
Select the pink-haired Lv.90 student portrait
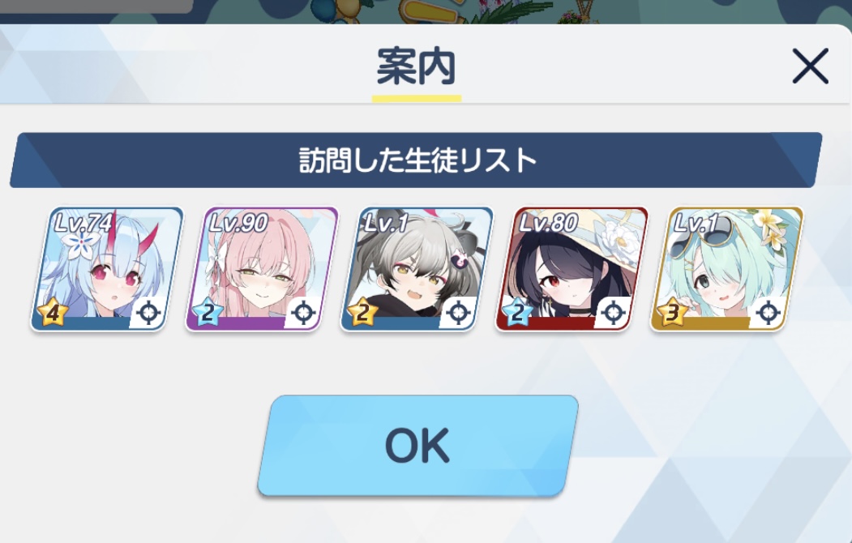262,269
